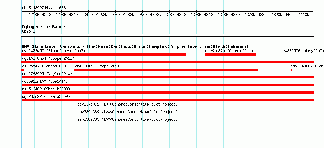This screenshot has width=324, height=148.
Task: Click the 4340k ruler position
Action: pos(209,15)
